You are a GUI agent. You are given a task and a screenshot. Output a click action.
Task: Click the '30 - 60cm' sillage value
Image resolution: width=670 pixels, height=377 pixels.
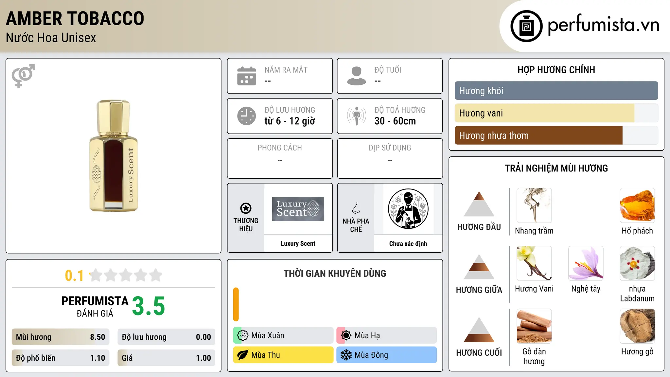(x=395, y=121)
